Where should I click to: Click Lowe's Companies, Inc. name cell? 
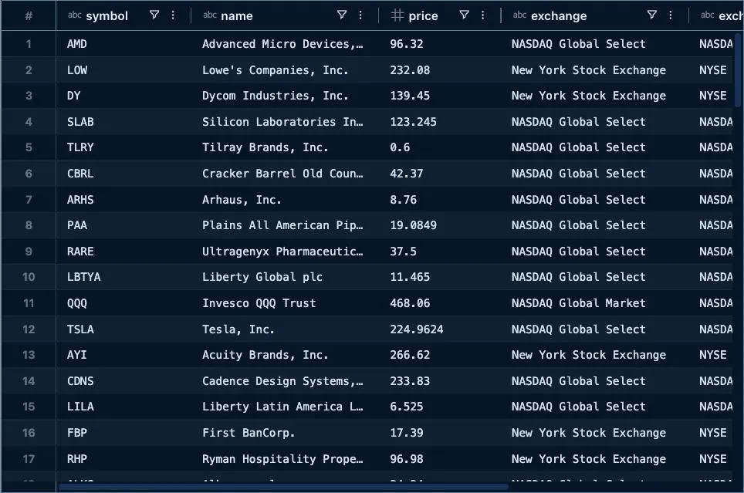(285, 69)
